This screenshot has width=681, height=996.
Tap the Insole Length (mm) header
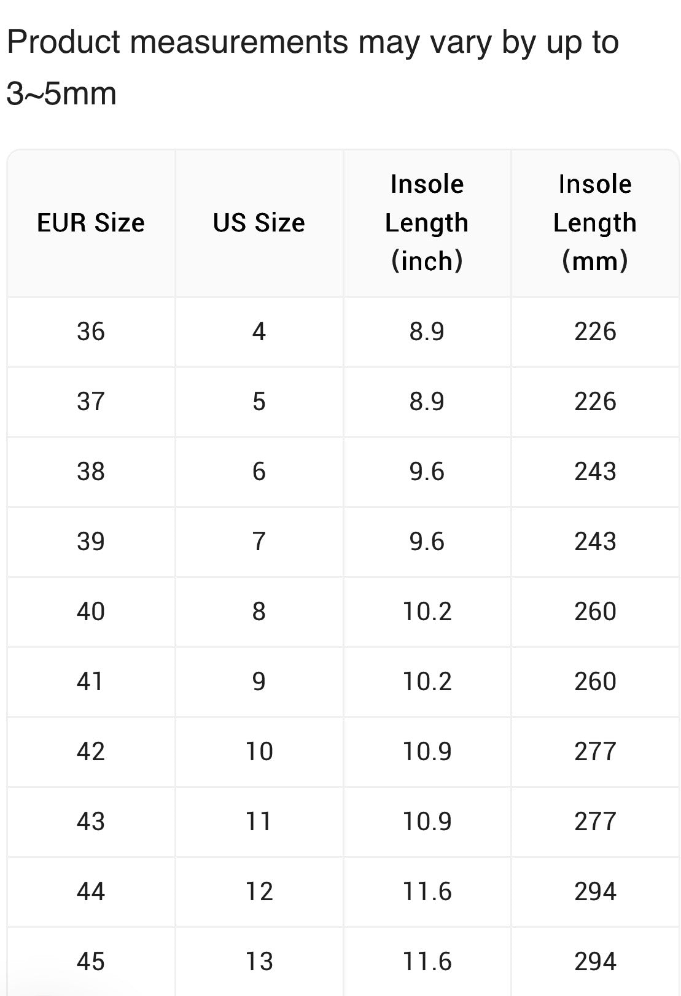(x=594, y=223)
